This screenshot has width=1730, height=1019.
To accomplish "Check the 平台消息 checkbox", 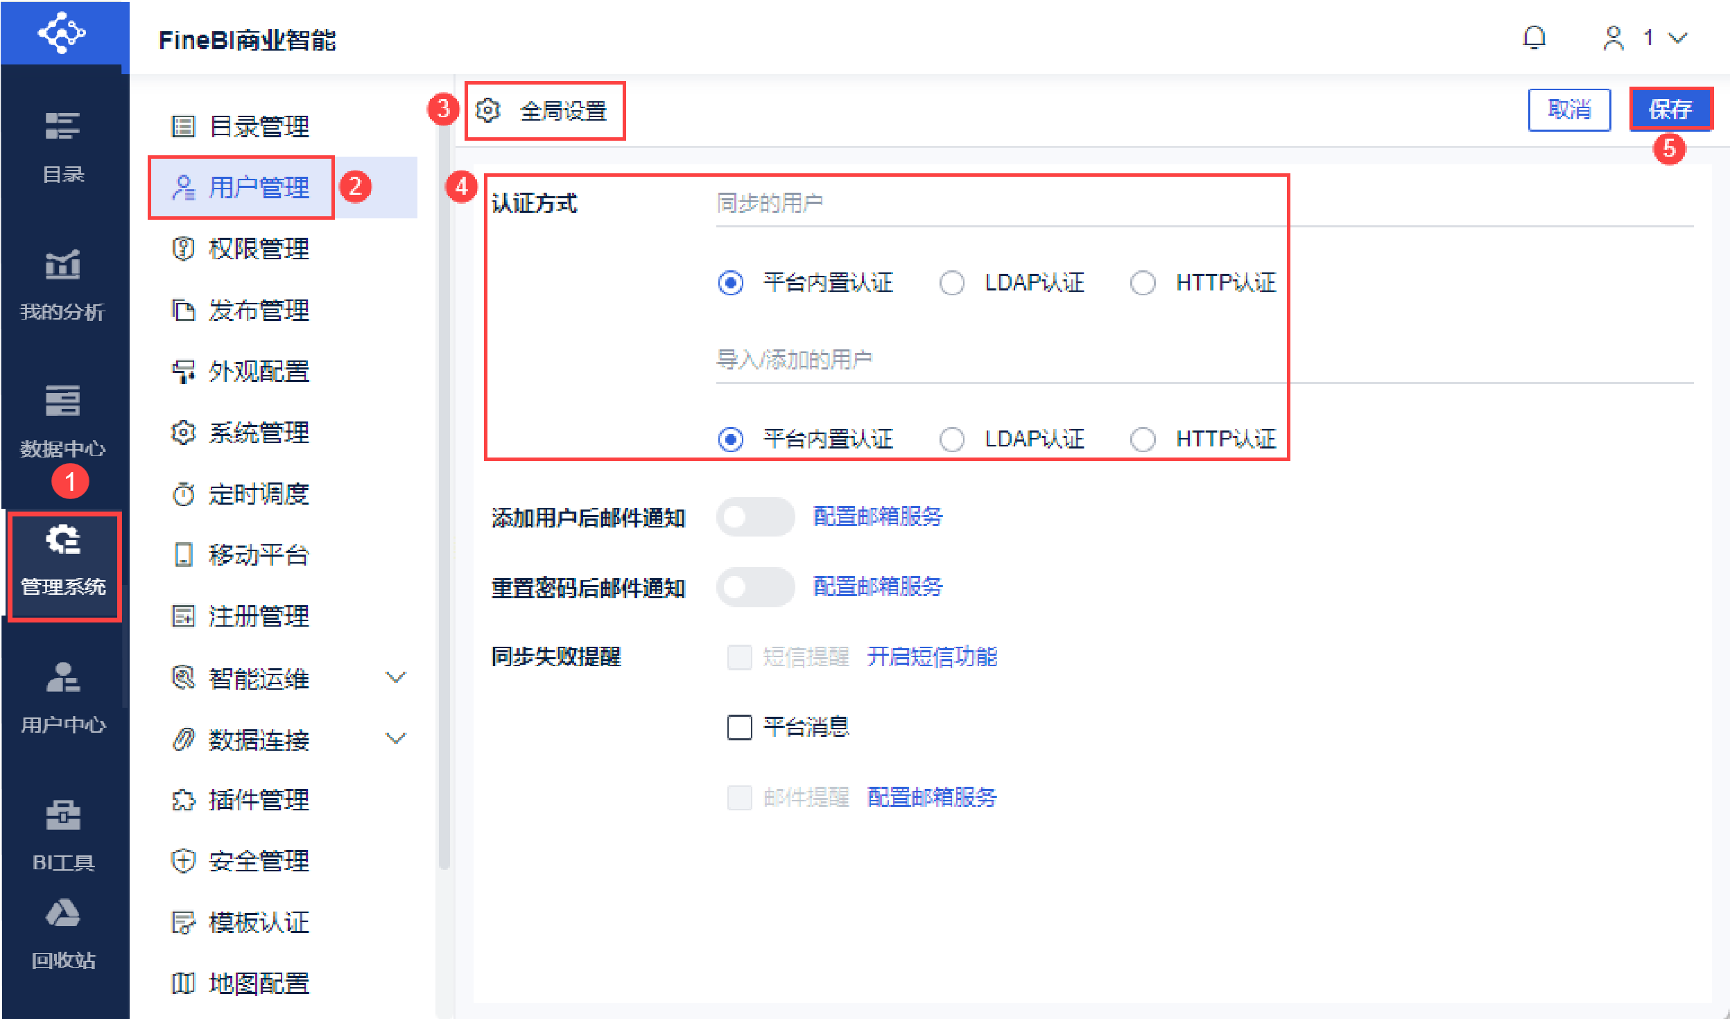I will (740, 727).
